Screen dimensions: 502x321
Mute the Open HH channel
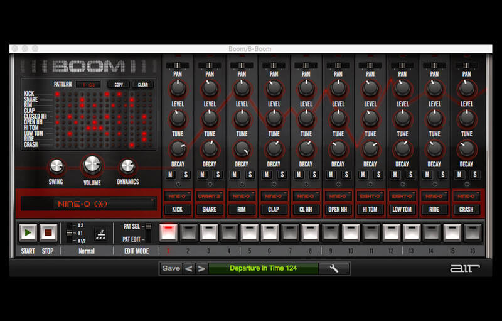[x=331, y=175]
